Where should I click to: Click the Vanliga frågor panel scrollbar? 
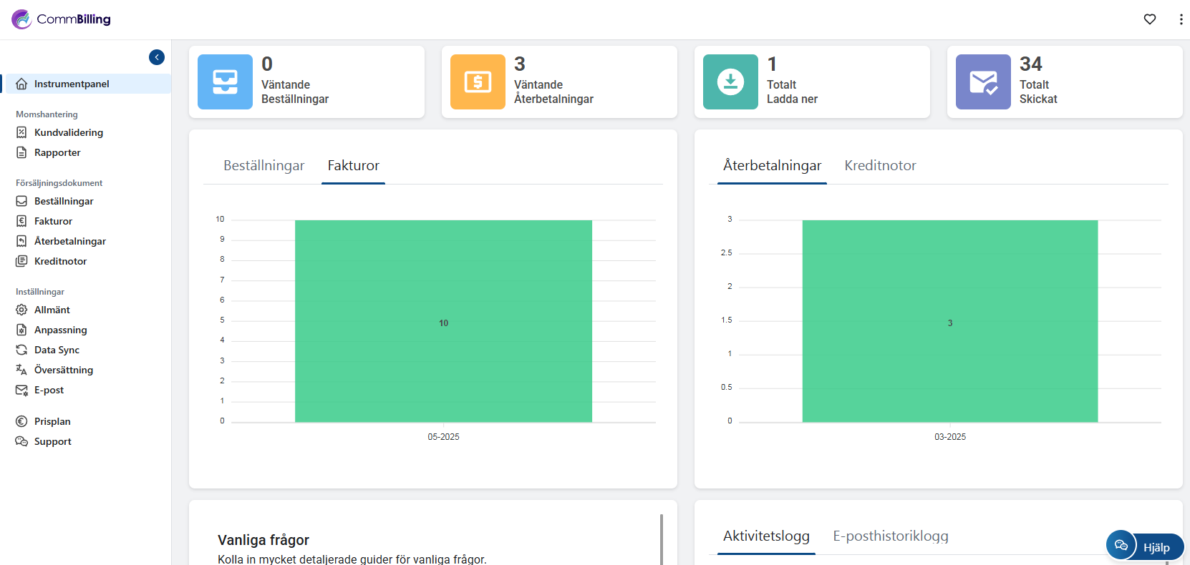(x=661, y=539)
